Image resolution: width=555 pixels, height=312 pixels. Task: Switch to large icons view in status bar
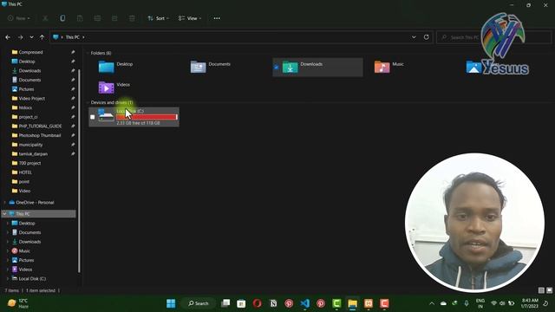(549, 290)
